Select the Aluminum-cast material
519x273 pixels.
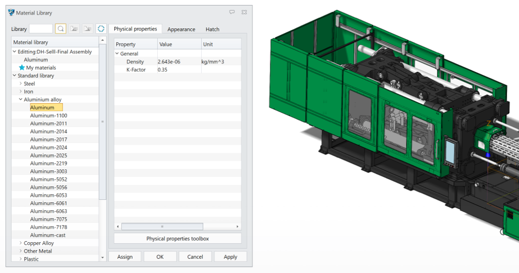48,235
